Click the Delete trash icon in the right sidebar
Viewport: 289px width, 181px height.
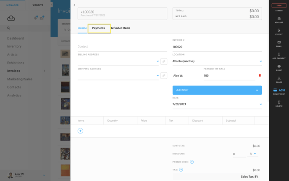[279, 102]
